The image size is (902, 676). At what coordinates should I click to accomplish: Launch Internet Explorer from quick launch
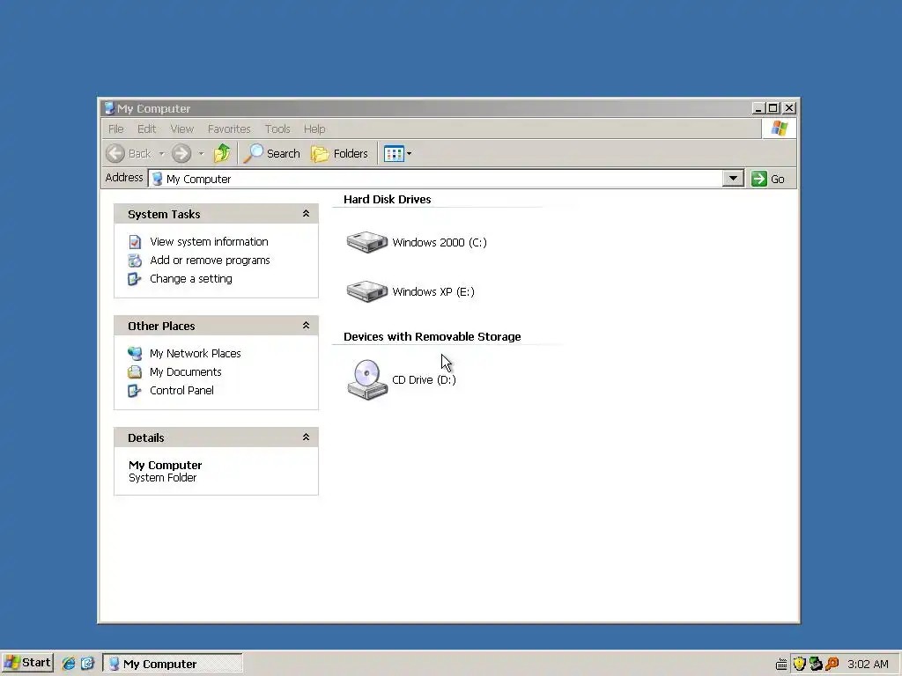(69, 664)
